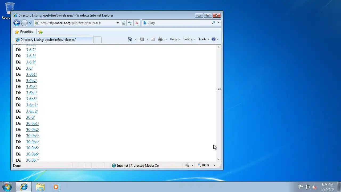Open the 30.0b4/ directory link
This screenshot has width=341, height=192.
coord(33,142)
